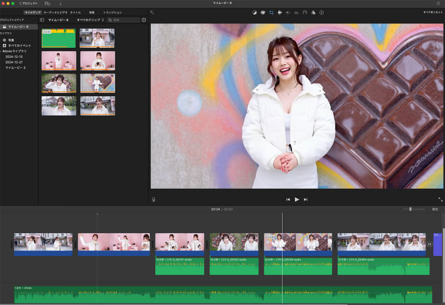The image size is (445, 305).
Task: Select the LTX-2_00147-audio green audio clip
Action: tap(180, 267)
